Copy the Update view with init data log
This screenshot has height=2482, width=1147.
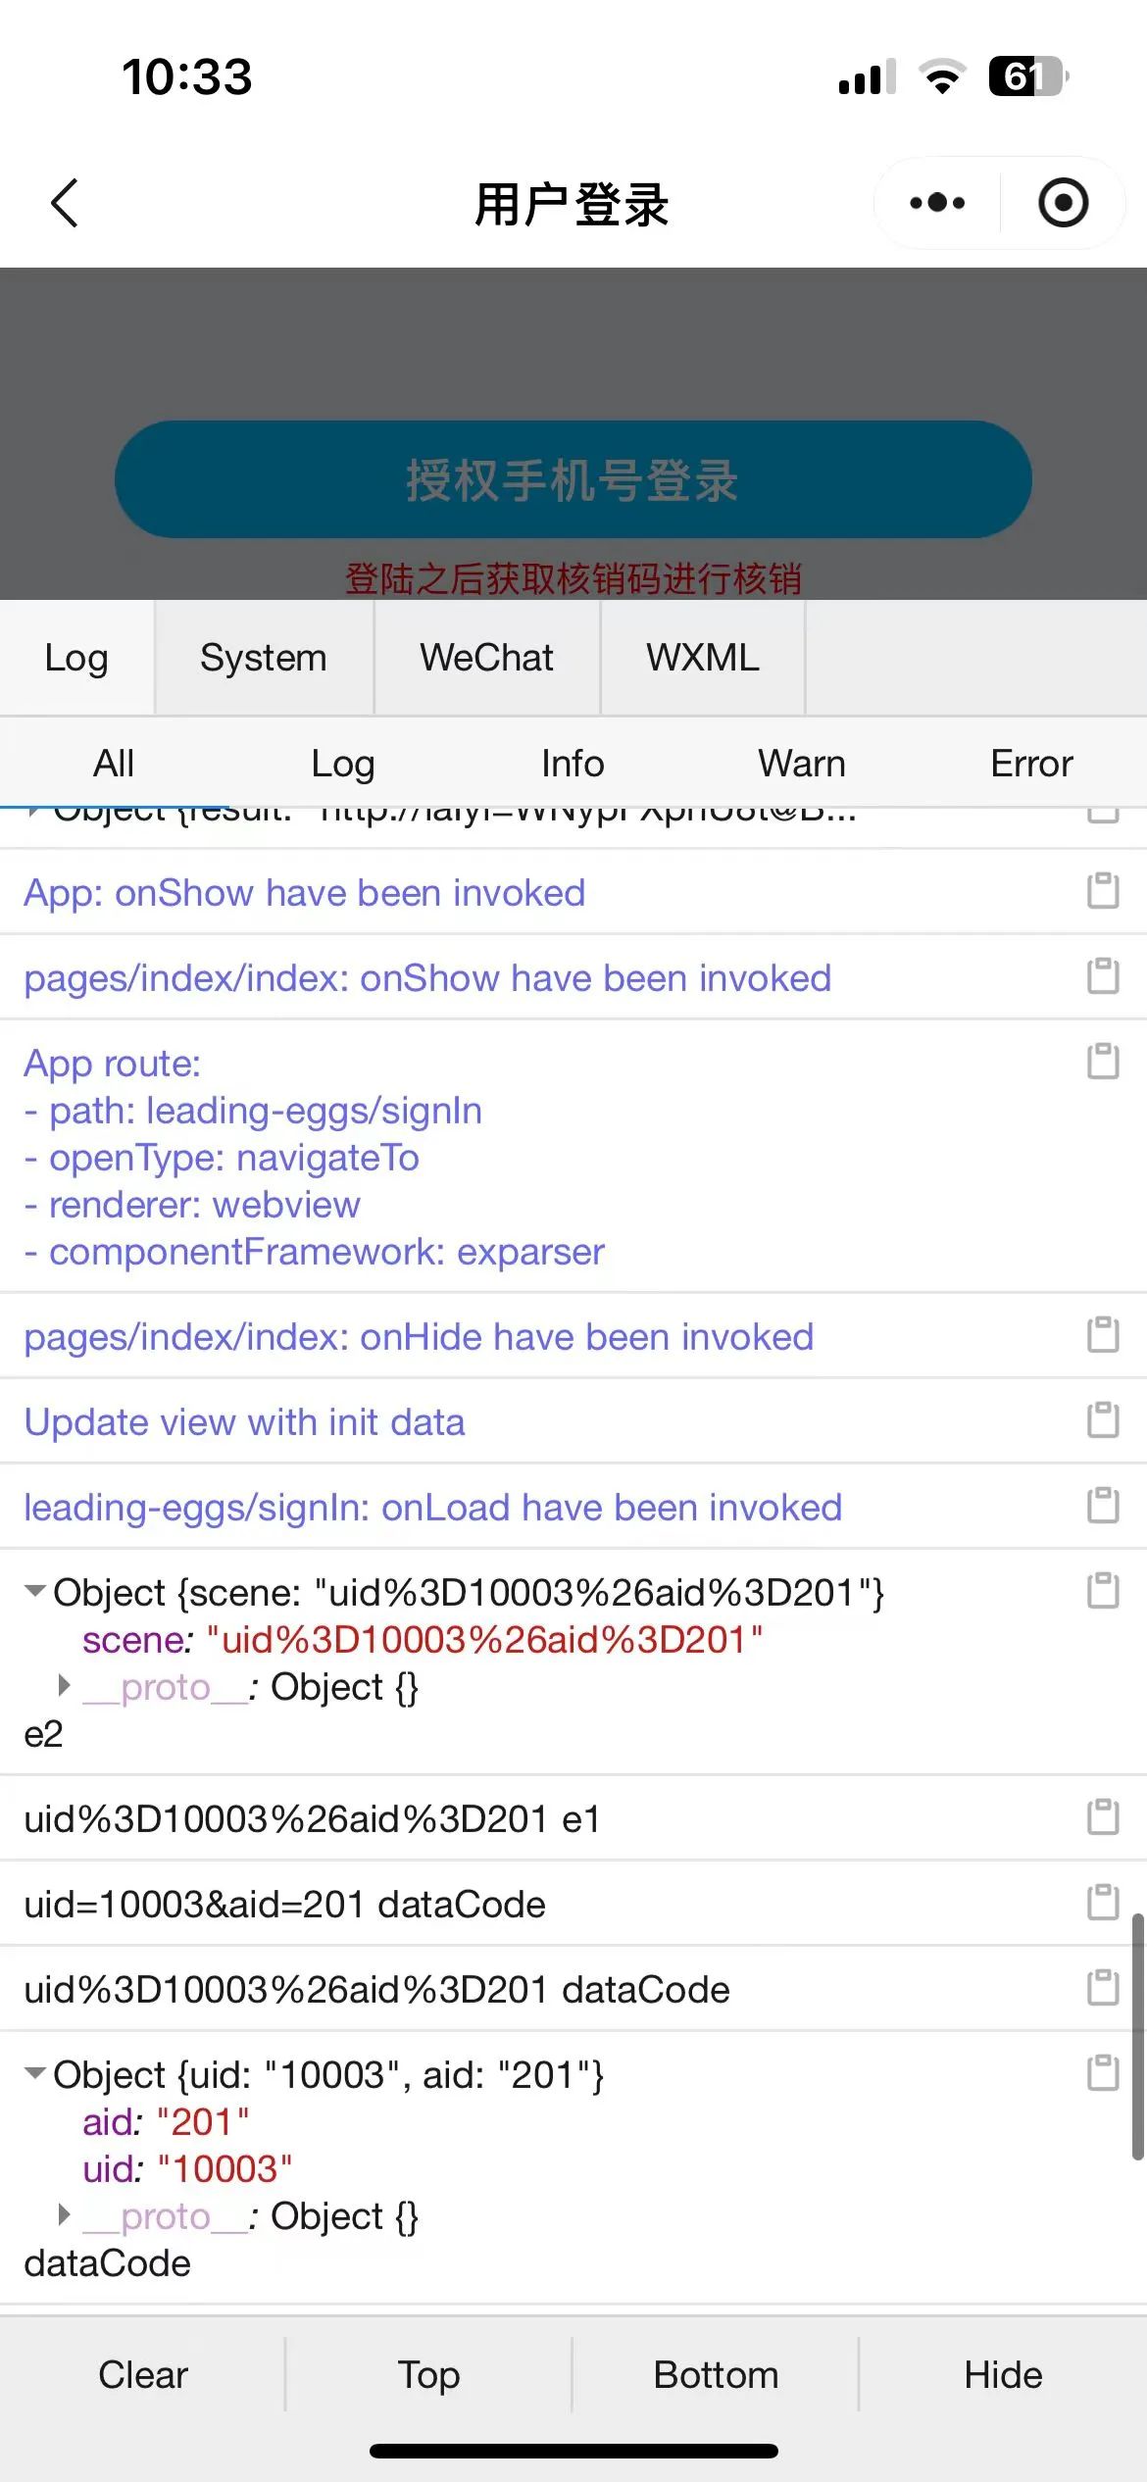pos(1103,1420)
